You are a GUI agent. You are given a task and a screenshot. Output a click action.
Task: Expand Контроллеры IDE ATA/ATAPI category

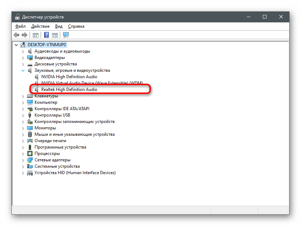[23, 109]
